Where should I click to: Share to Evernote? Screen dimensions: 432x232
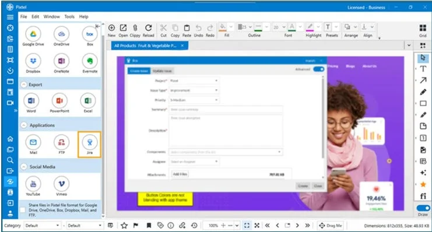[x=90, y=61]
